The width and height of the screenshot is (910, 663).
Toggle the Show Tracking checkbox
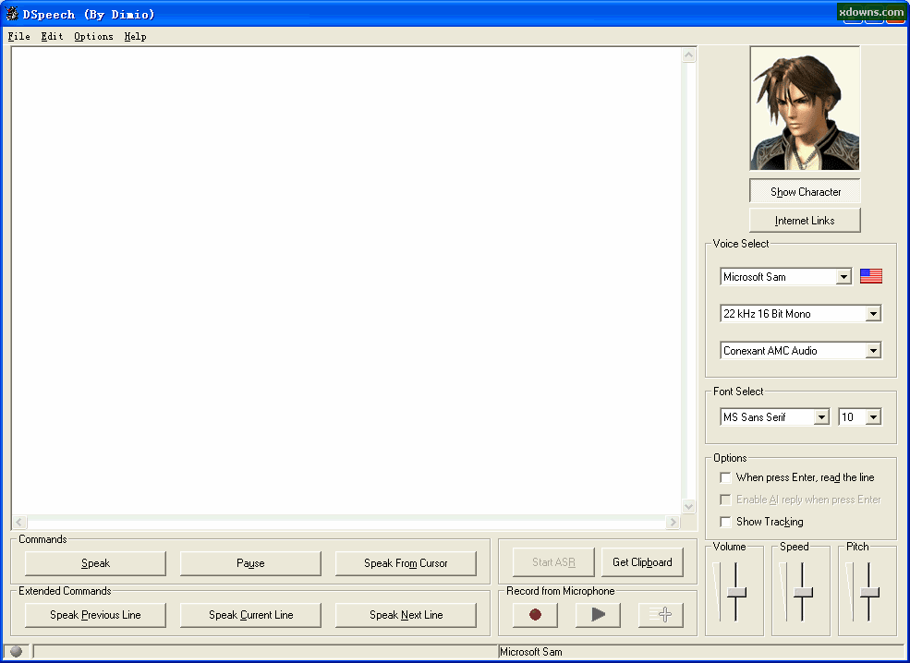pyautogui.click(x=725, y=522)
